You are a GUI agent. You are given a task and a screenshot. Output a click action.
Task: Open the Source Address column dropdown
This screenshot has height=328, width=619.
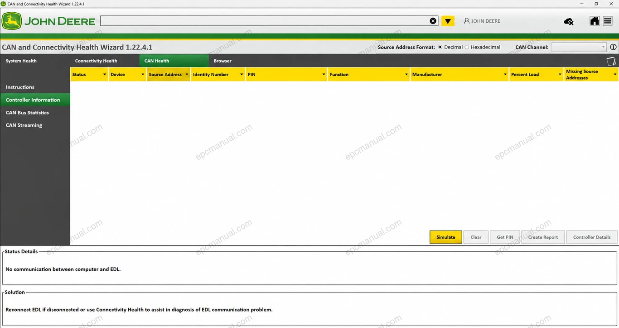(187, 74)
